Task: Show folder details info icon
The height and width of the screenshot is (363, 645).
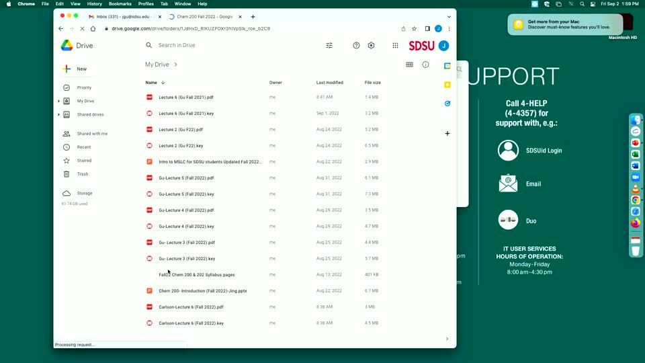Action: click(x=425, y=65)
